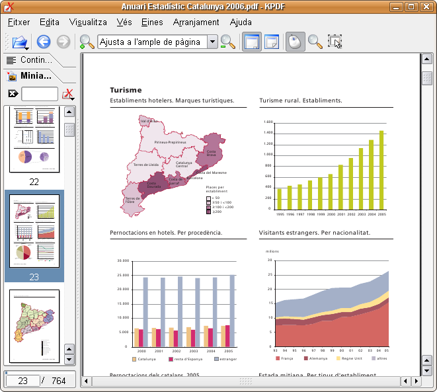
Task: Minimize the KPDF window
Action: click(x=396, y=7)
